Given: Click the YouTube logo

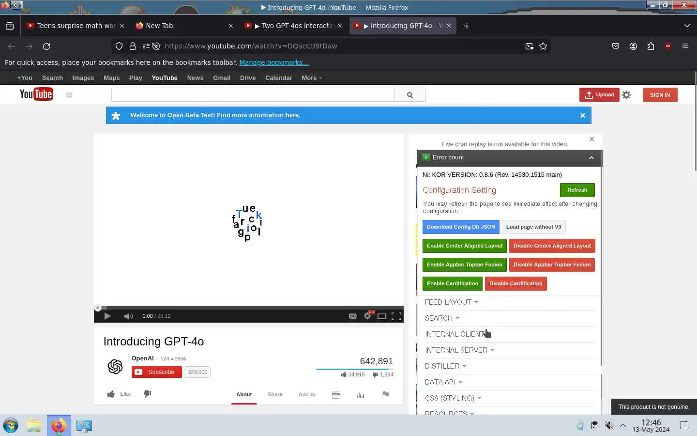Looking at the screenshot, I should [x=36, y=94].
